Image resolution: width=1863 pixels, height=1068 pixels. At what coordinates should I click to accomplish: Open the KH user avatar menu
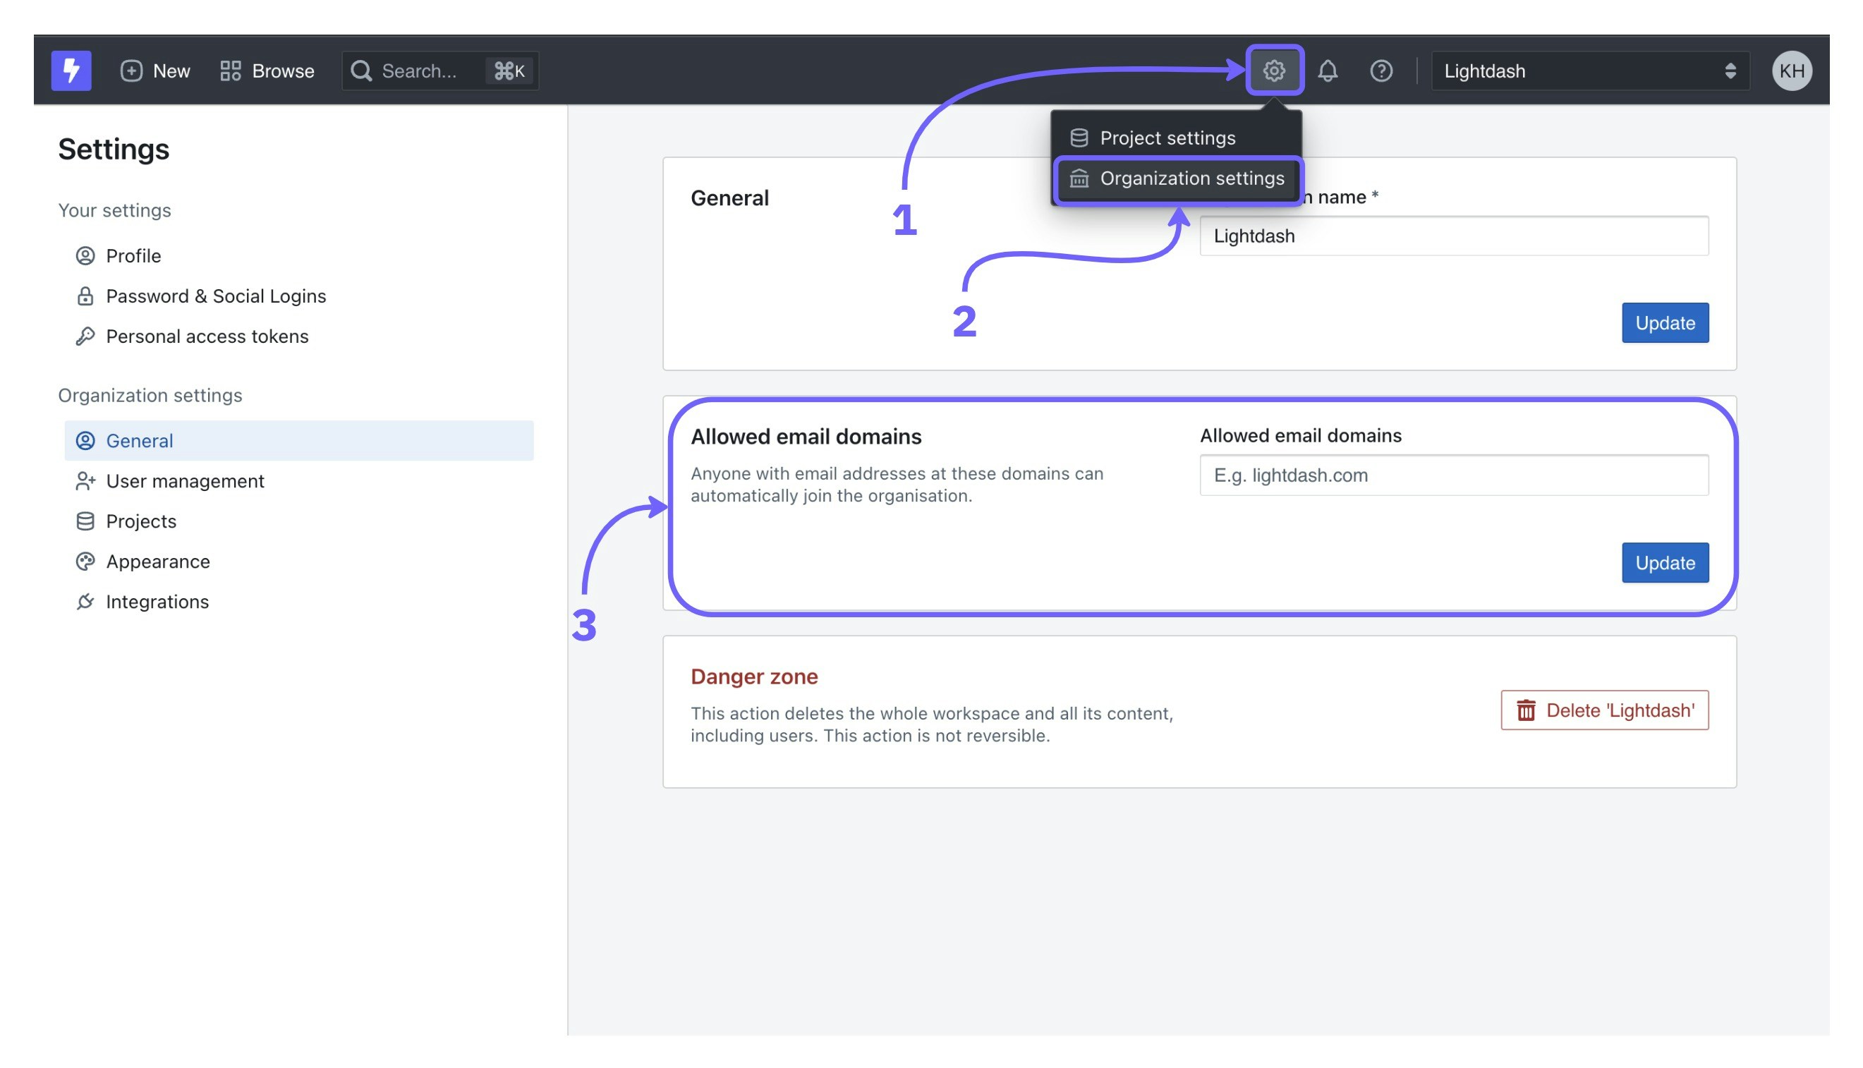pyautogui.click(x=1792, y=71)
